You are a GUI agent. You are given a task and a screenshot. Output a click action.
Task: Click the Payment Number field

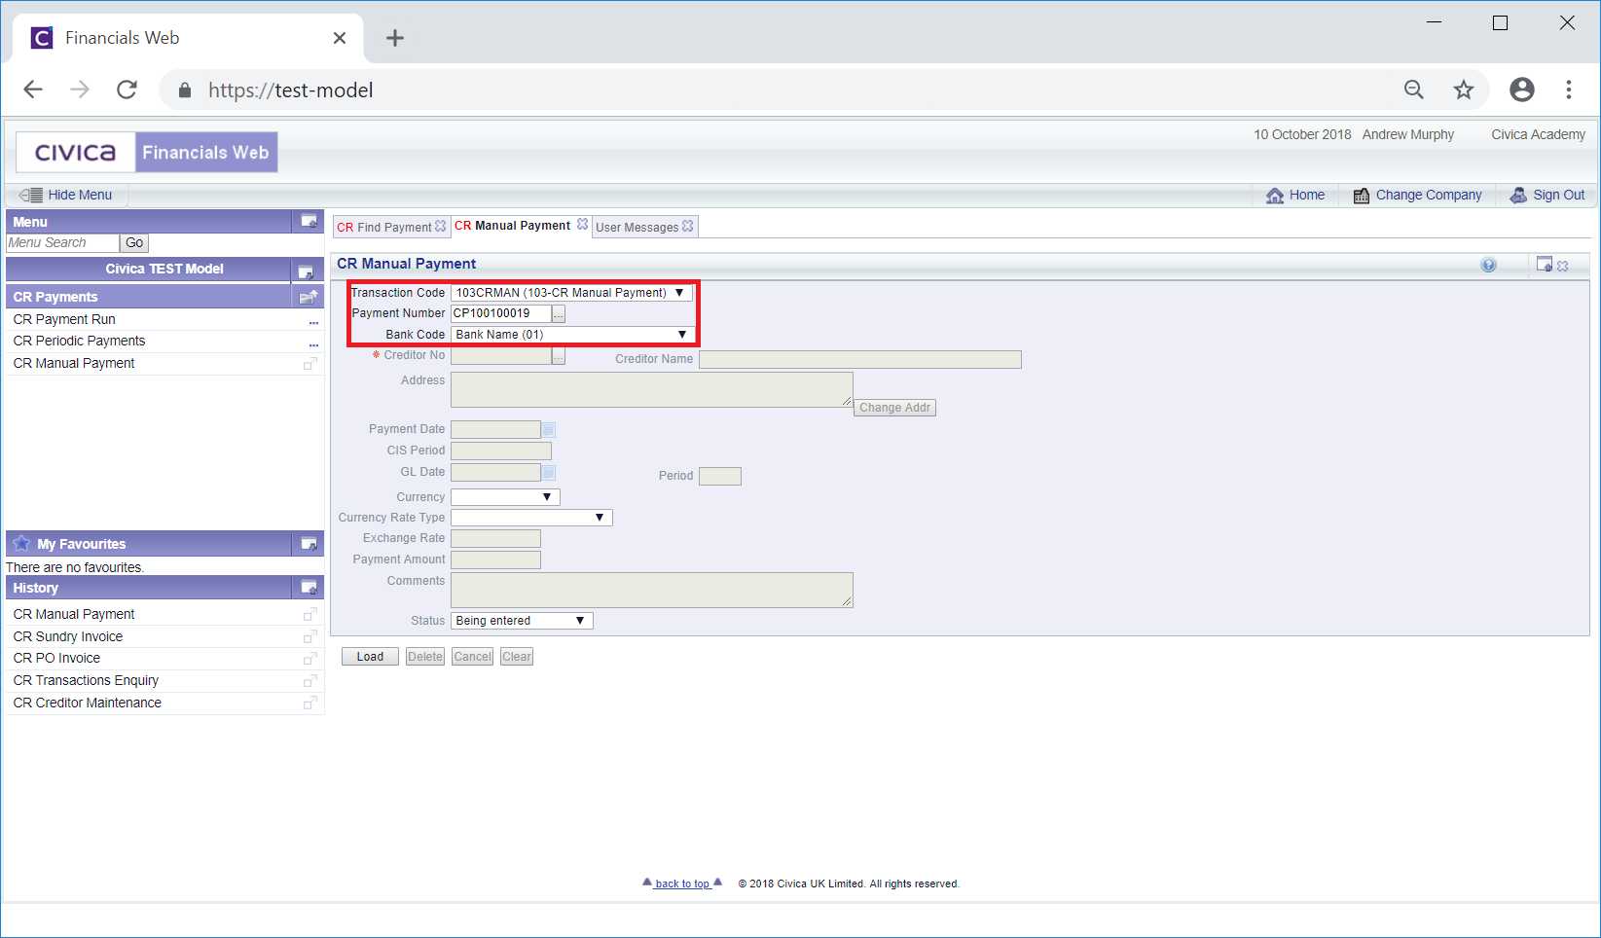(501, 313)
